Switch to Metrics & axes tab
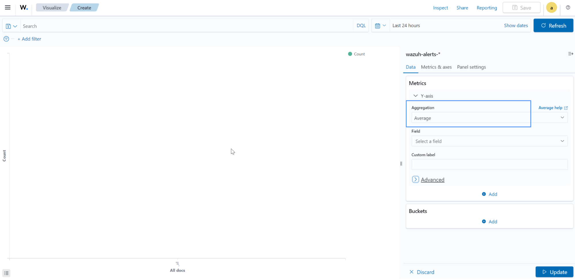575x279 pixels. pos(436,67)
